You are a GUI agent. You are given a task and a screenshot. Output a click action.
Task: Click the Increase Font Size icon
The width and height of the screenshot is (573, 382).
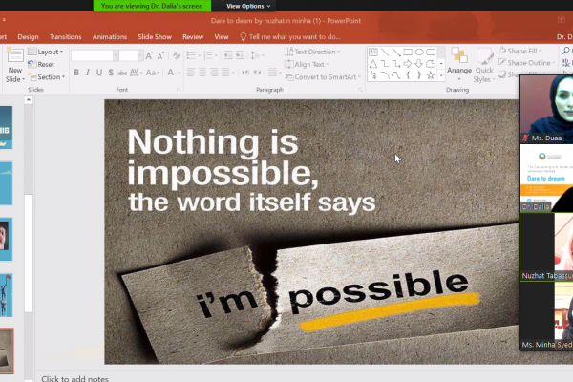(148, 55)
